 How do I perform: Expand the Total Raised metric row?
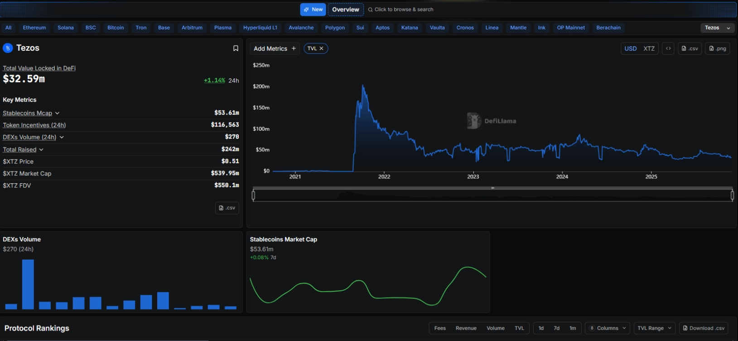41,150
